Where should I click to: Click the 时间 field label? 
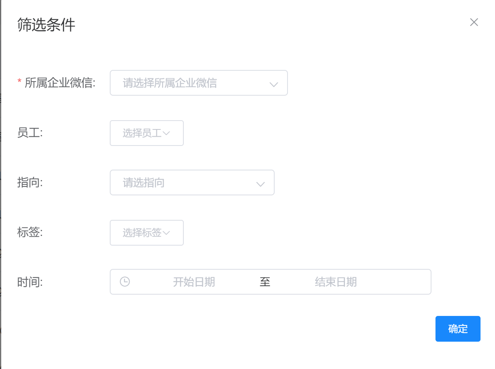(30, 282)
